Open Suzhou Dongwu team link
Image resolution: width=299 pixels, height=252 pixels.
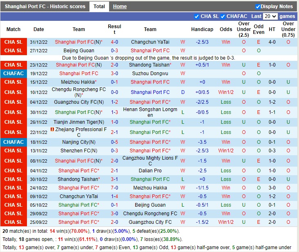pyautogui.click(x=150, y=74)
